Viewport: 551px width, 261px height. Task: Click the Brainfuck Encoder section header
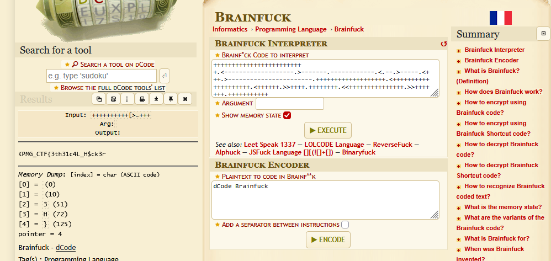click(x=262, y=165)
